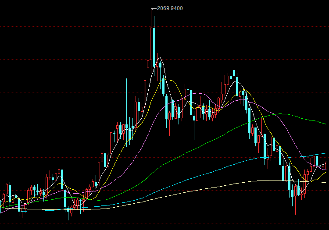Image resolution: width=329 pixels, height=230 pixels.
Task: Click the 2069.9400 peak price label
Action: pyautogui.click(x=170, y=8)
